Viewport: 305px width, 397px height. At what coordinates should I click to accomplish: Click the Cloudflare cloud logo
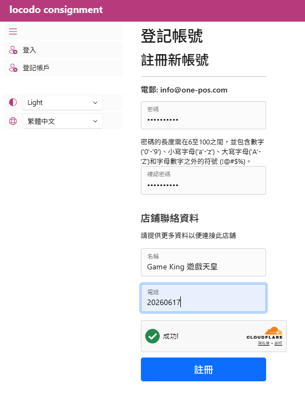point(273,330)
